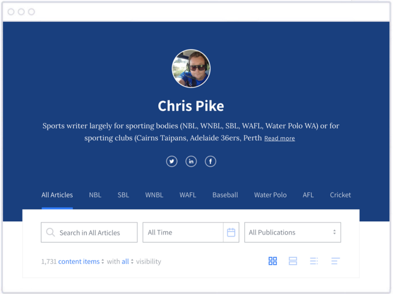The height and width of the screenshot is (294, 393).
Task: Open the Water Polo tab
Action: (x=270, y=195)
